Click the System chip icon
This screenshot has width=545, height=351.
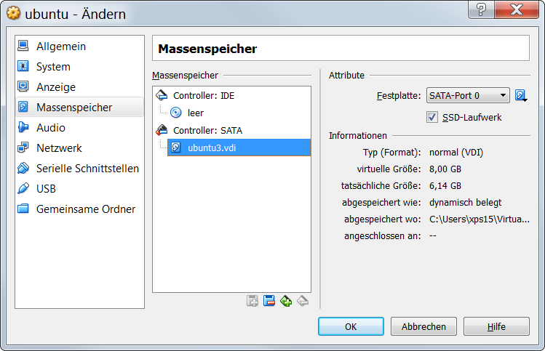[x=23, y=66]
